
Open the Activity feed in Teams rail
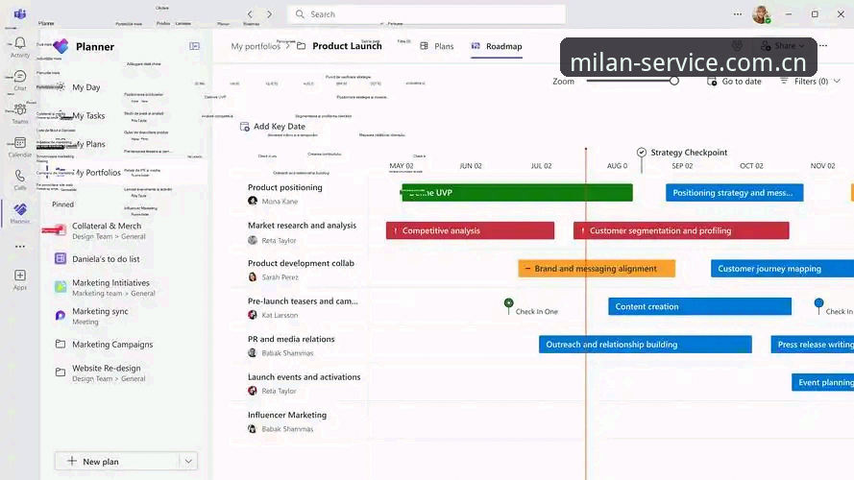click(x=20, y=47)
